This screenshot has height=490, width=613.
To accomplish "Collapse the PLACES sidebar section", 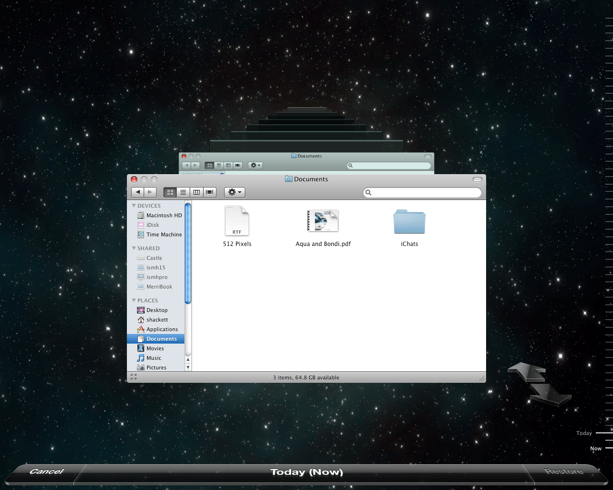I will (x=134, y=301).
